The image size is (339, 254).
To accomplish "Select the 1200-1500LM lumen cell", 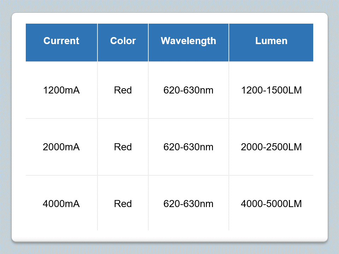I will [271, 90].
